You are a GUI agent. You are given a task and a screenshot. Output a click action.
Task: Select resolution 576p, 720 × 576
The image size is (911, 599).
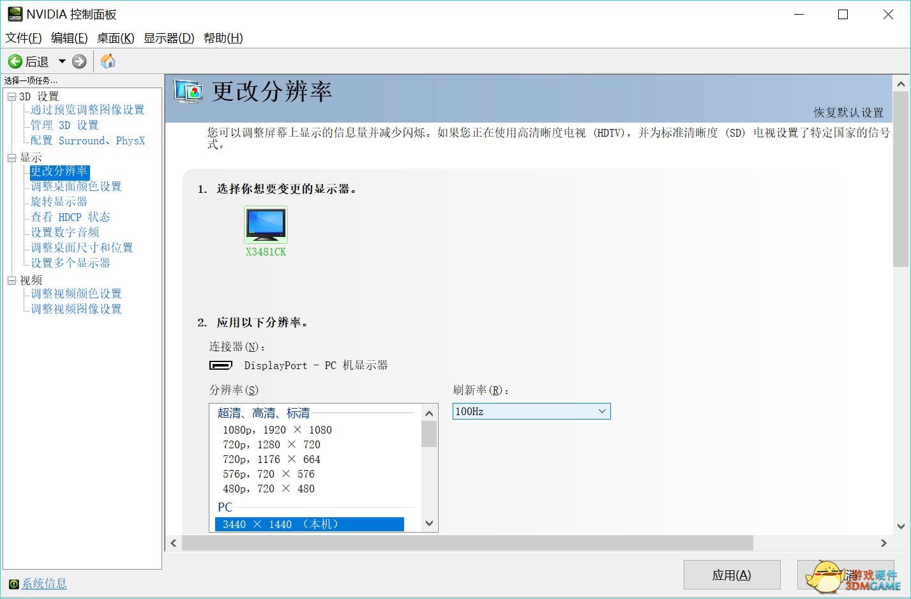(269, 474)
